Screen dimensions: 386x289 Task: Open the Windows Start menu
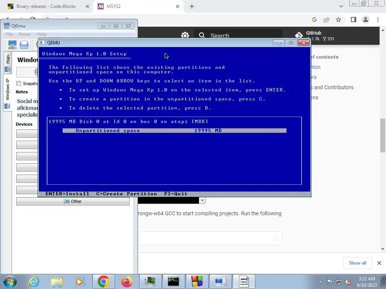(x=9, y=281)
